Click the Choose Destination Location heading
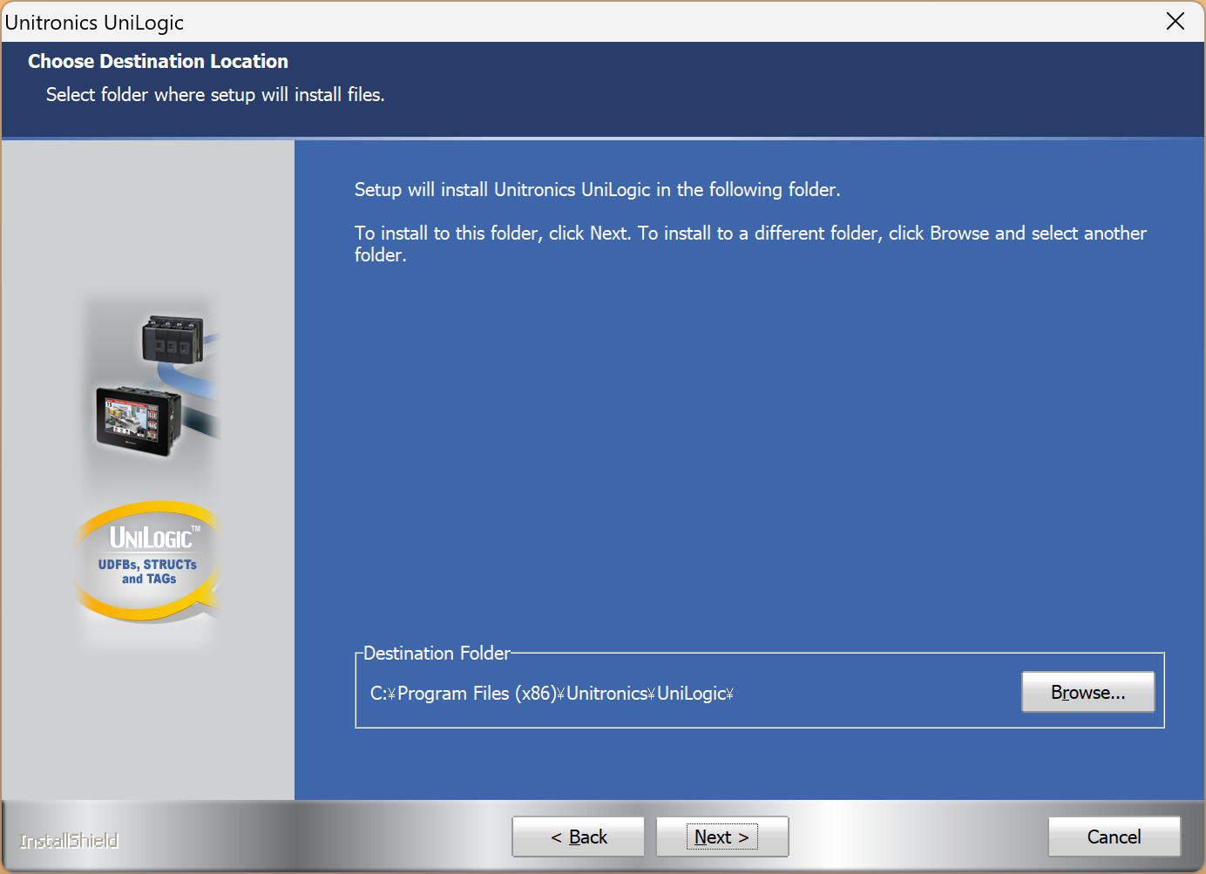This screenshot has width=1206, height=874. 158,61
